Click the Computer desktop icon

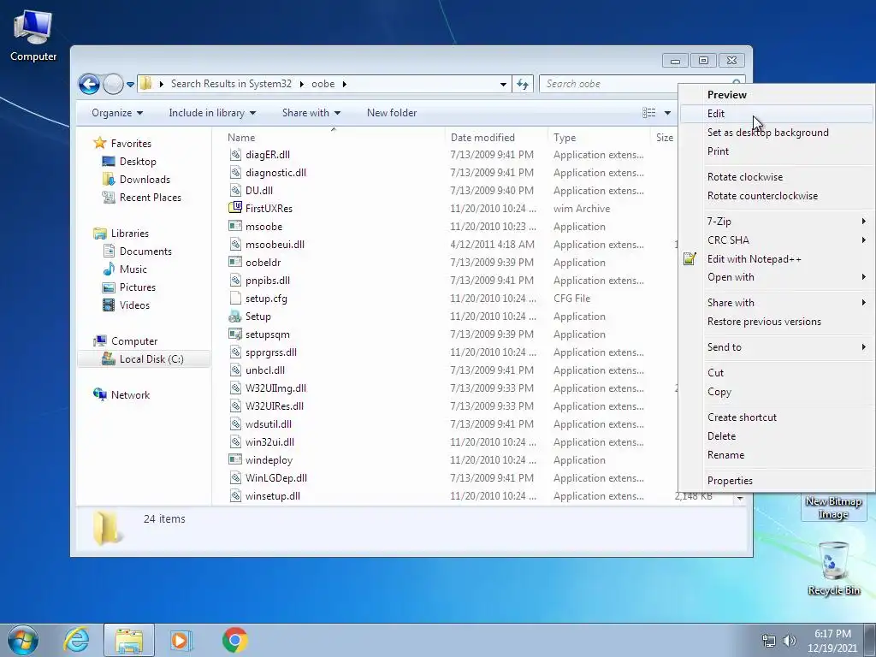pyautogui.click(x=33, y=36)
